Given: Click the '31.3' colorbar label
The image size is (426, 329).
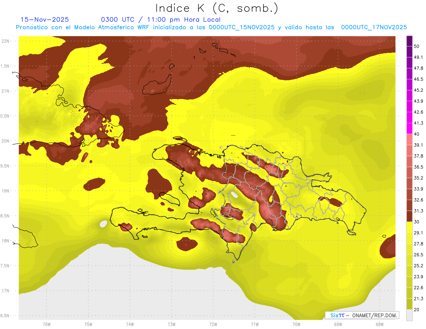Looking at the screenshot, I should 419,211.
